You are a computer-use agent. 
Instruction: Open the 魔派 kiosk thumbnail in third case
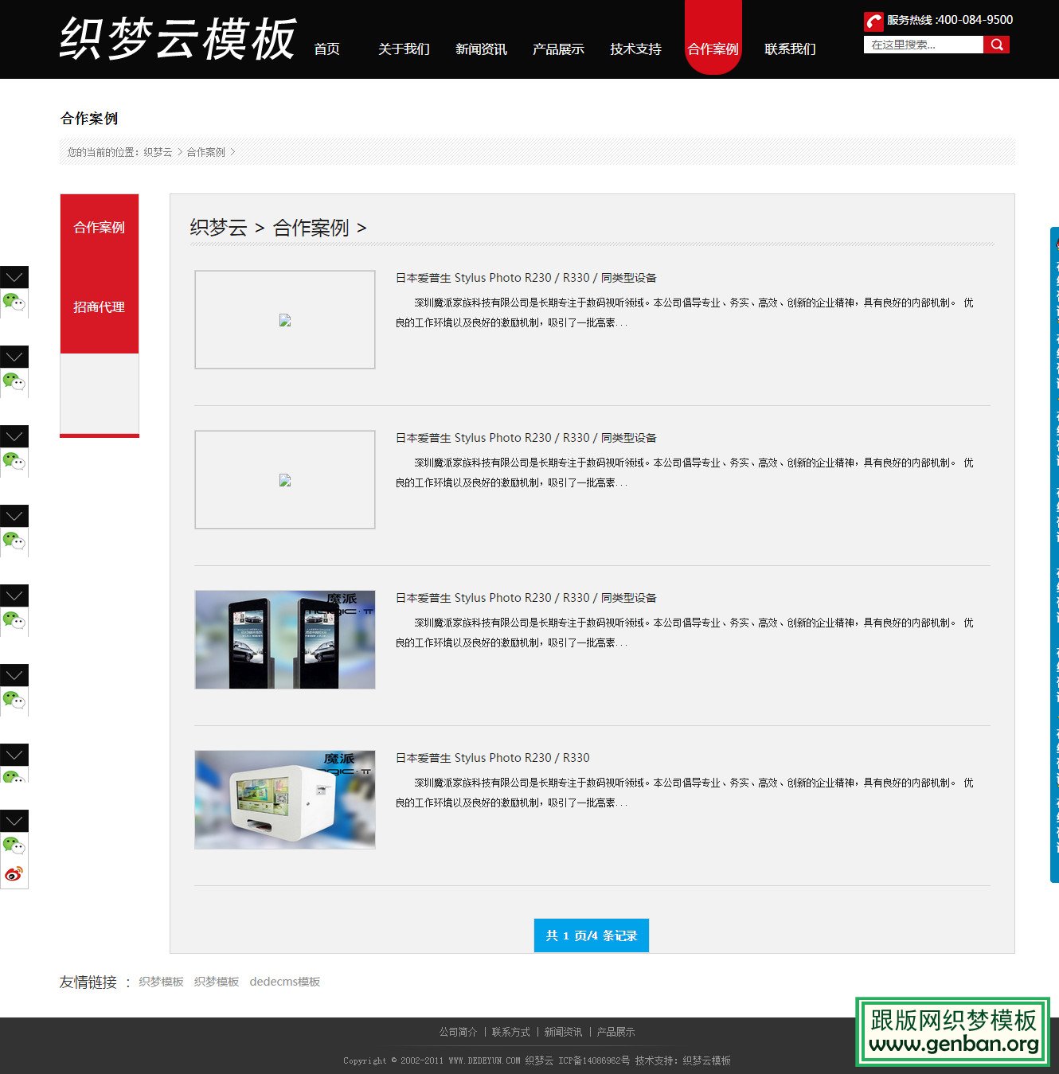tap(284, 639)
